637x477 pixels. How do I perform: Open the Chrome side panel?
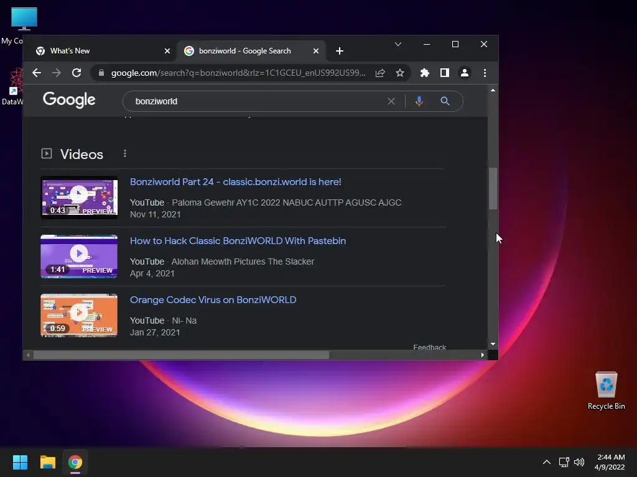pos(444,73)
